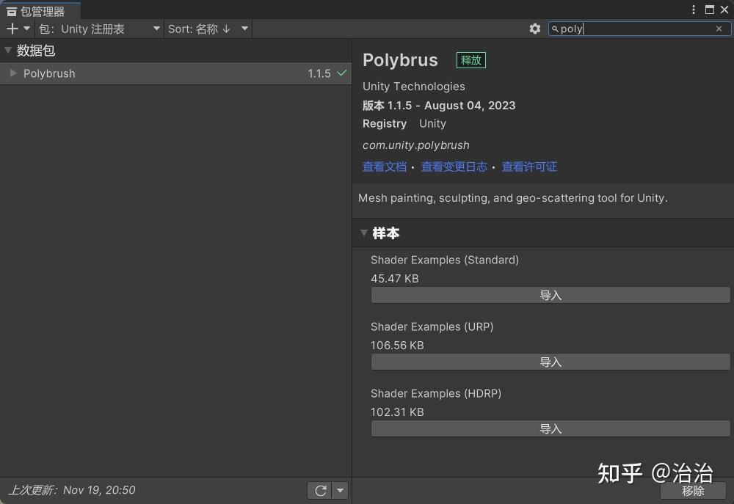Collapse the 数据包 section in the package list
This screenshot has width=734, height=504.
click(x=7, y=51)
